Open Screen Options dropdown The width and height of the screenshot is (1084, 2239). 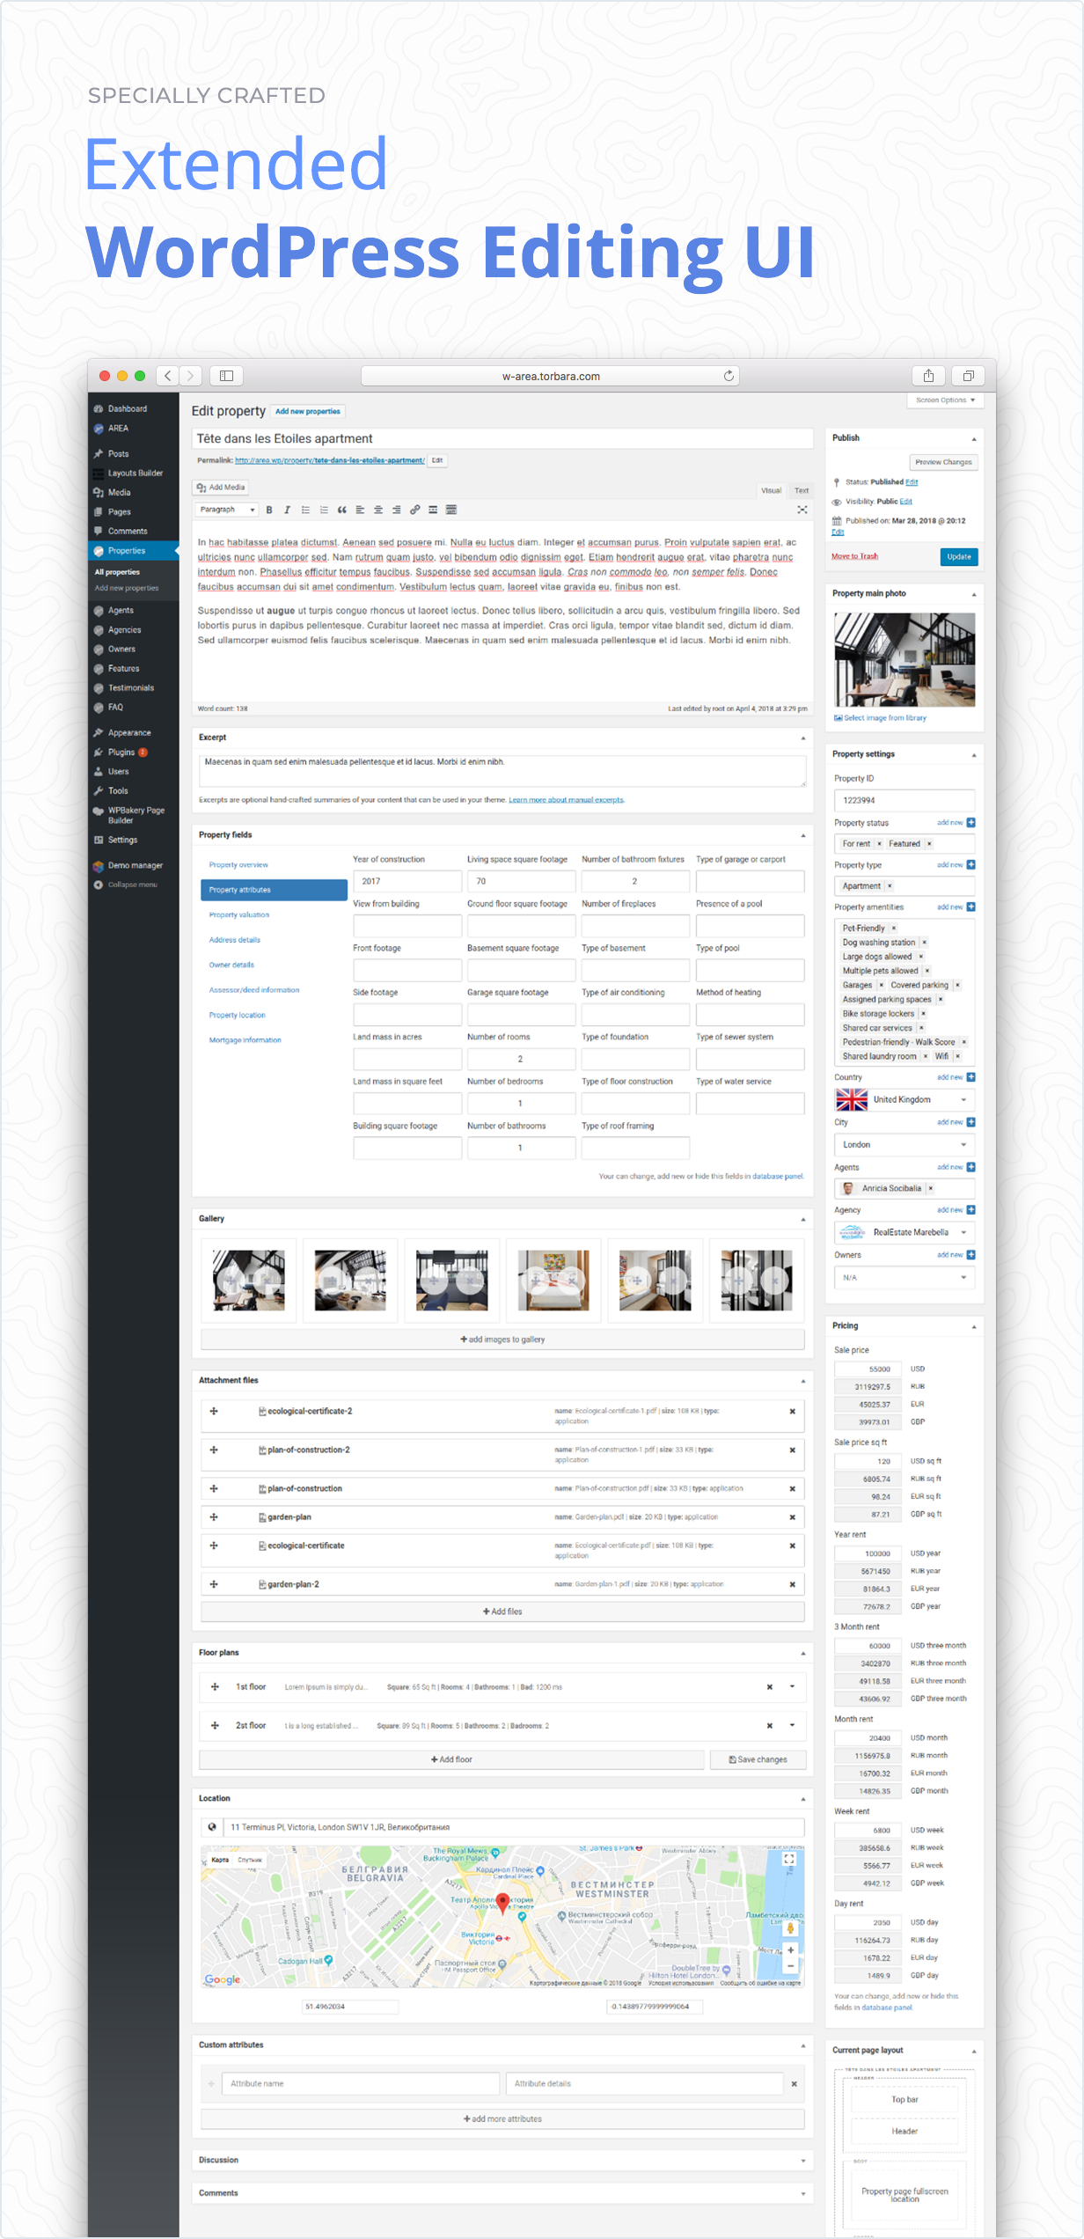tap(945, 400)
